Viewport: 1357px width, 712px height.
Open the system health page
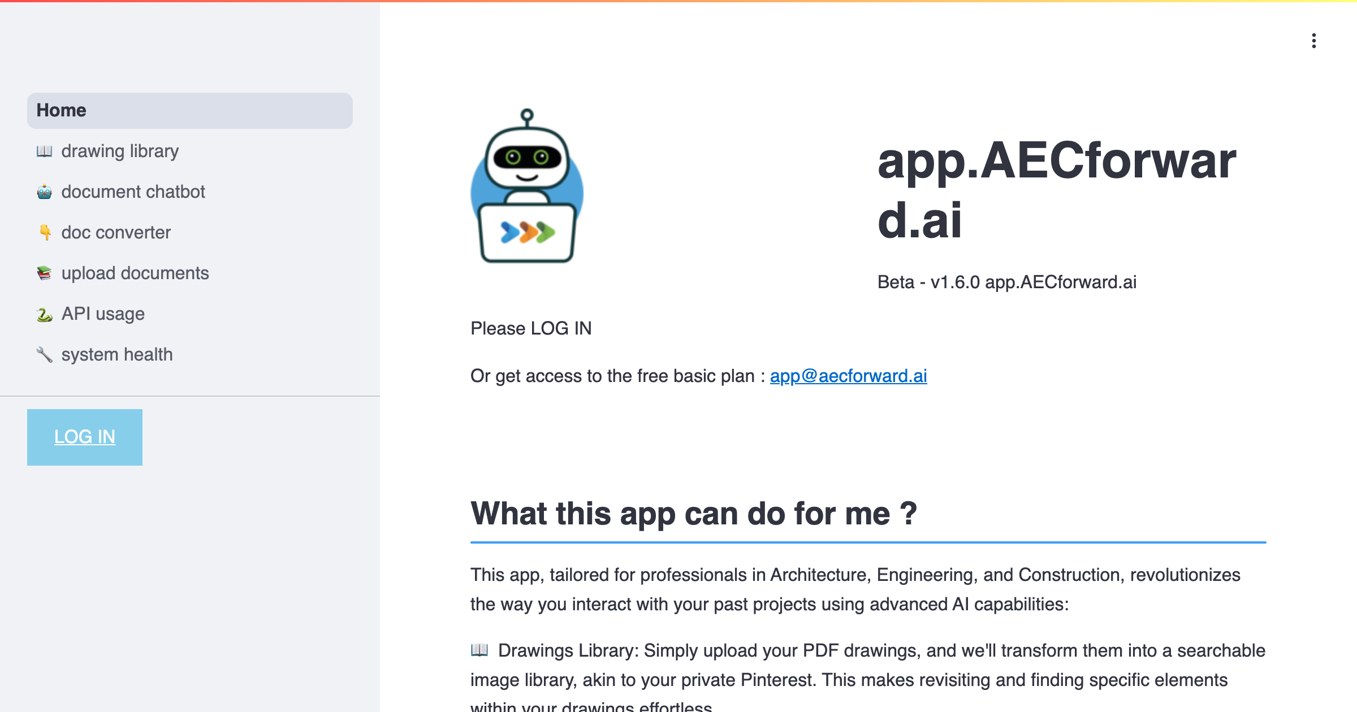pyautogui.click(x=190, y=354)
